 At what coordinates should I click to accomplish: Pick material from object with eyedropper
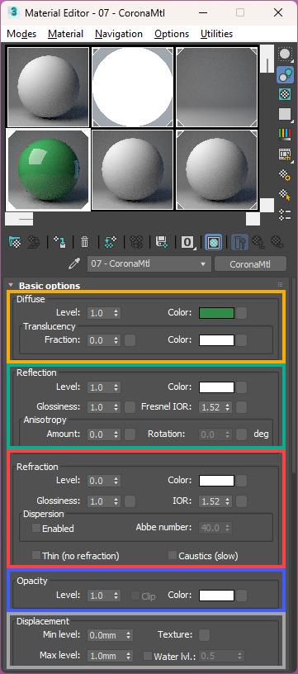pos(75,264)
